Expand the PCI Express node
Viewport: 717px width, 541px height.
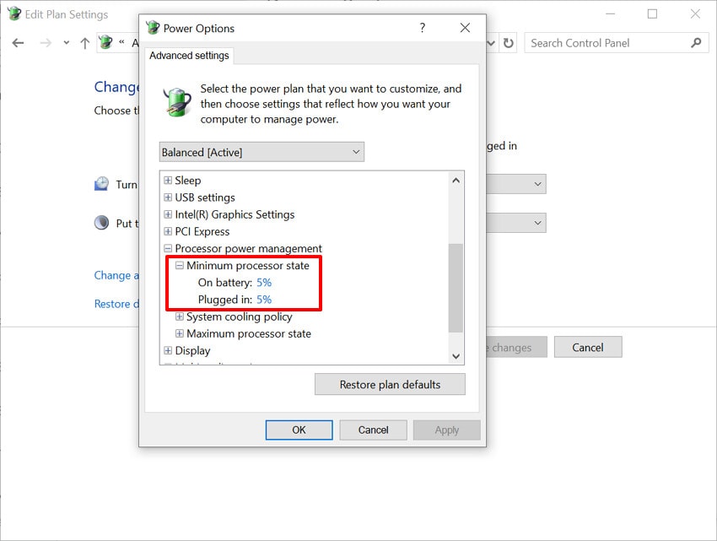click(168, 231)
